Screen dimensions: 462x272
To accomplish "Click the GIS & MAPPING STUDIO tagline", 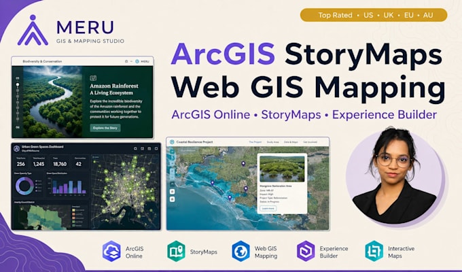I will tap(90, 41).
